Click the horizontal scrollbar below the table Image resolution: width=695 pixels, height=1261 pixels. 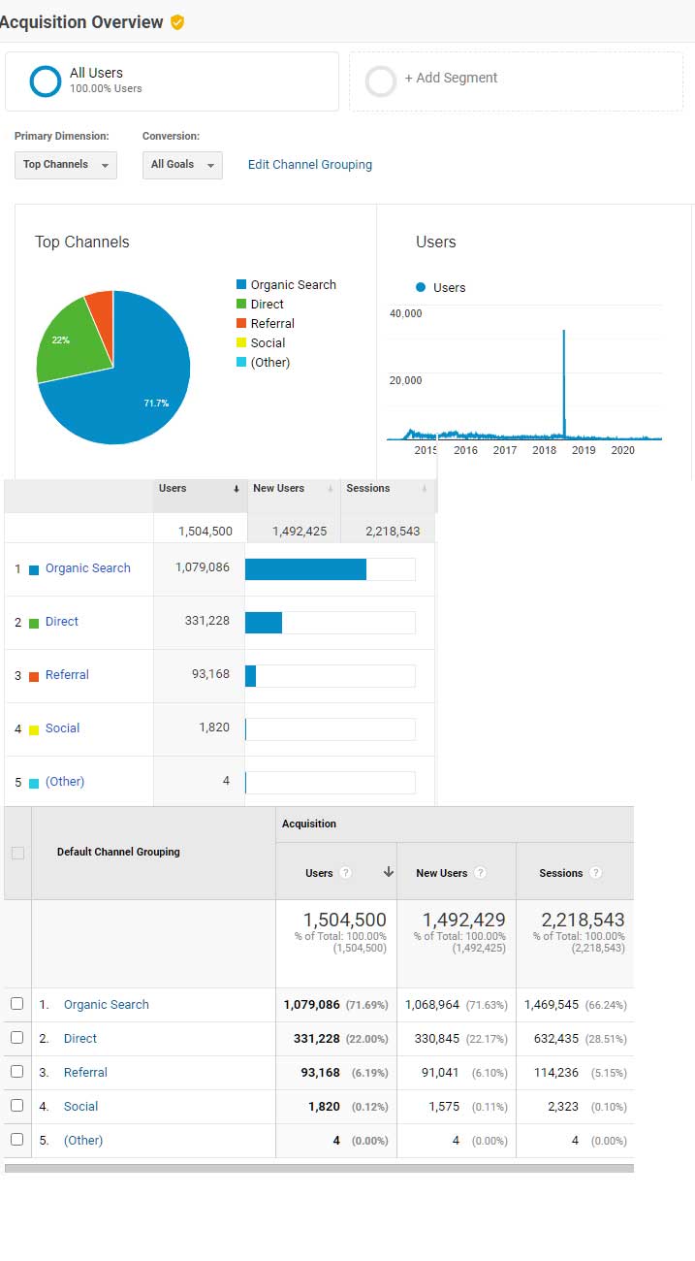pos(319,1168)
